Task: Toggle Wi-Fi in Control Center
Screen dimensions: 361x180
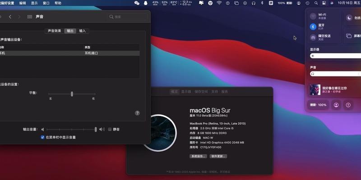Action: pos(313,16)
